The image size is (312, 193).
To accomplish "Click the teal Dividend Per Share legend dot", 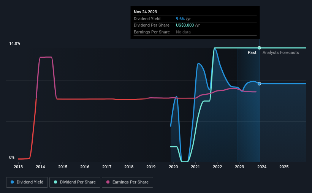I will [55, 182].
